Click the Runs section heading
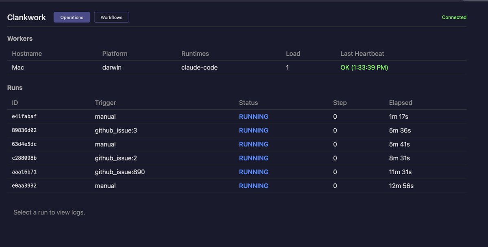488x247 pixels. tap(15, 87)
